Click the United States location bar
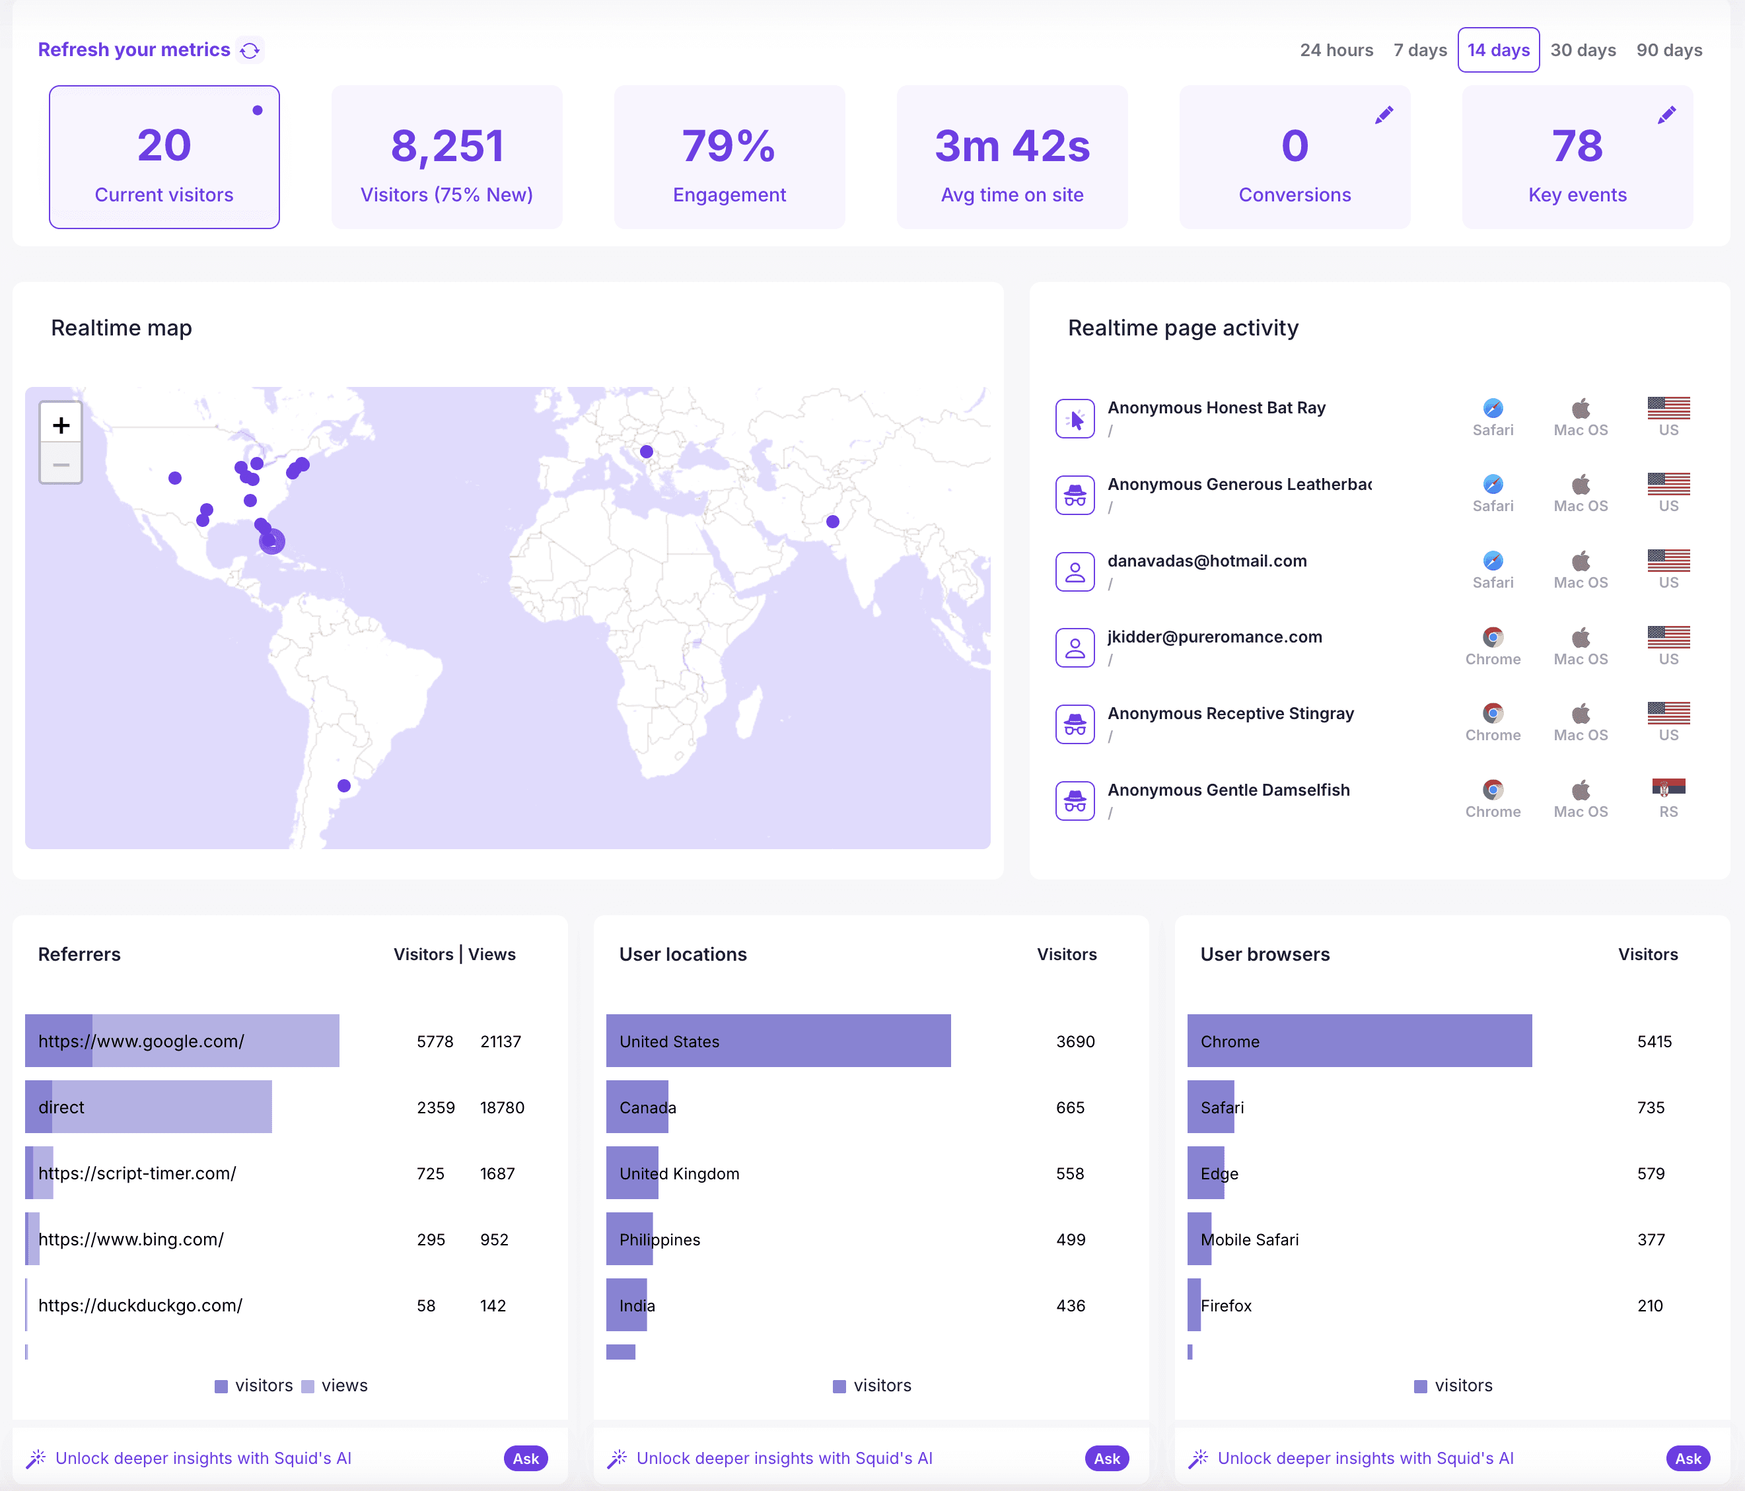 [778, 1041]
